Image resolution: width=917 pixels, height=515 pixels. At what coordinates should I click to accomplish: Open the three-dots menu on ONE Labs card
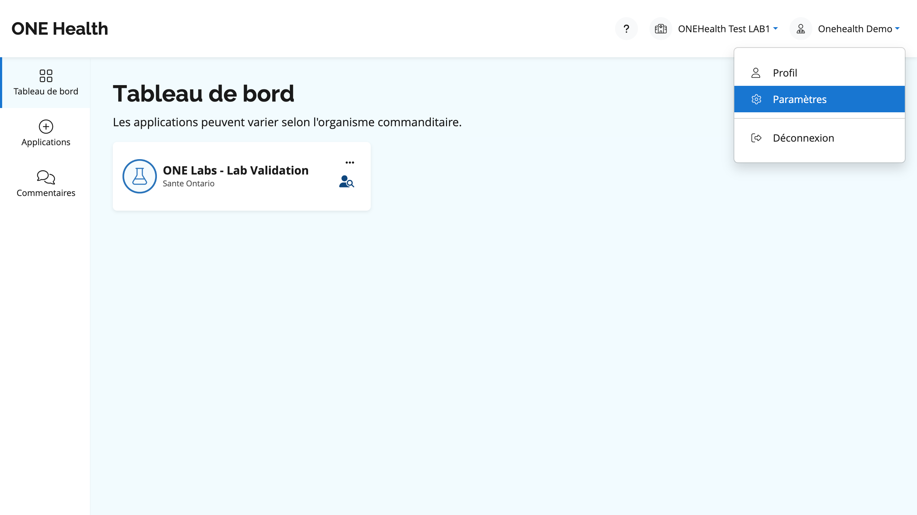pyautogui.click(x=350, y=162)
